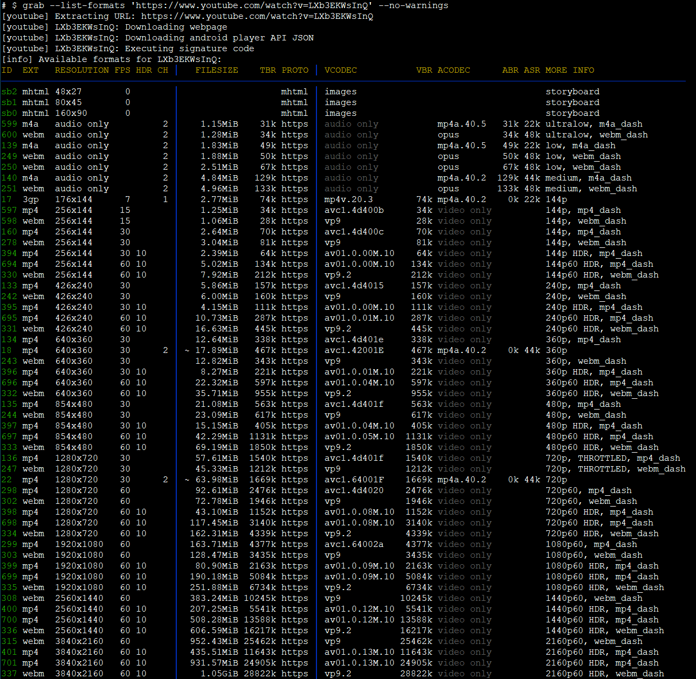This screenshot has width=696, height=679.
Task: Click the 4.96MiB file size
Action: coord(219,189)
